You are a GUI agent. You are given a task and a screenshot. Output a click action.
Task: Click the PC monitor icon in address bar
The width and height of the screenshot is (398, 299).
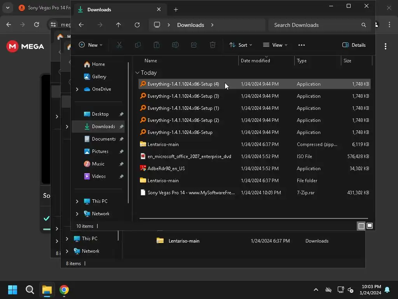click(x=157, y=25)
